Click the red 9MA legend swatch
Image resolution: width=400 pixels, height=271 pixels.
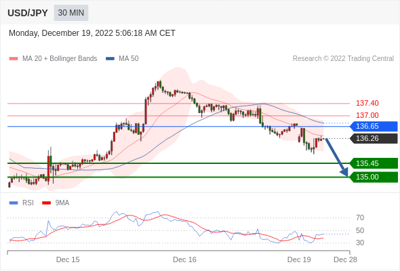(46, 203)
